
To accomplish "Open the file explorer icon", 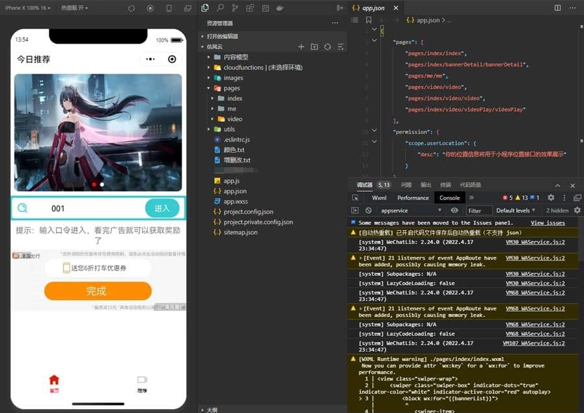I will click(205, 8).
